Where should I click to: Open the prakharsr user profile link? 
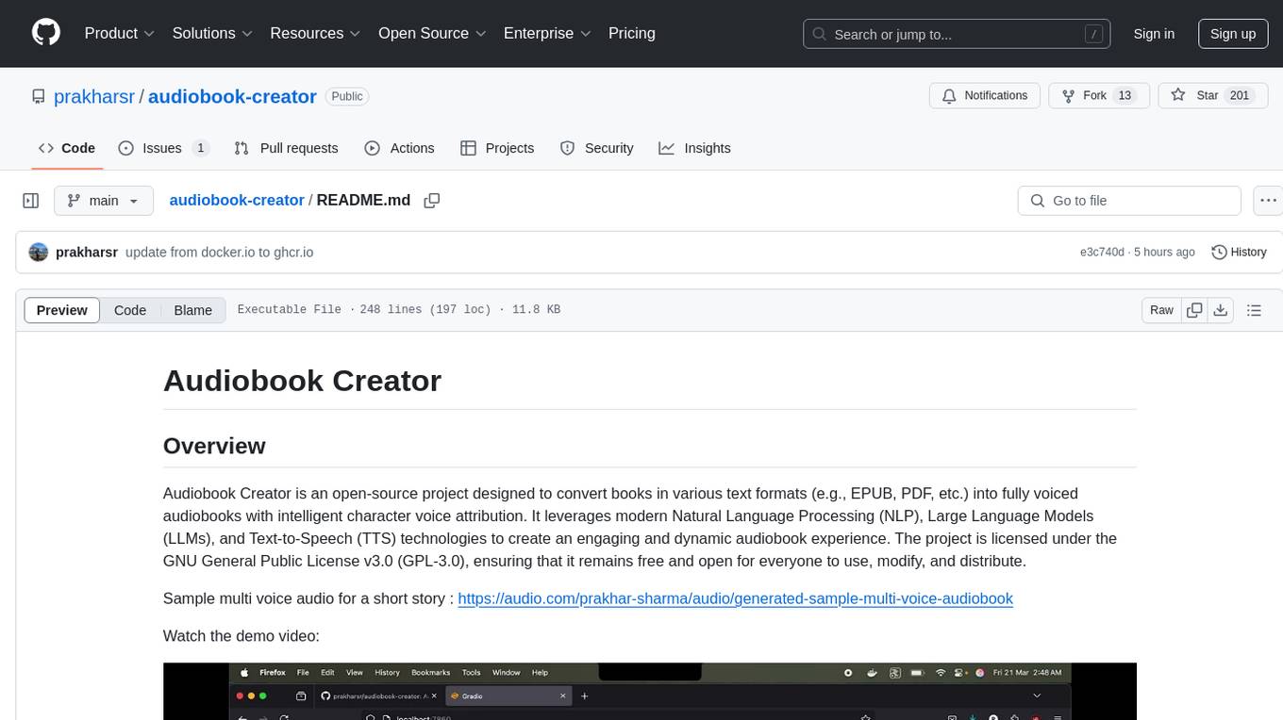pos(94,96)
